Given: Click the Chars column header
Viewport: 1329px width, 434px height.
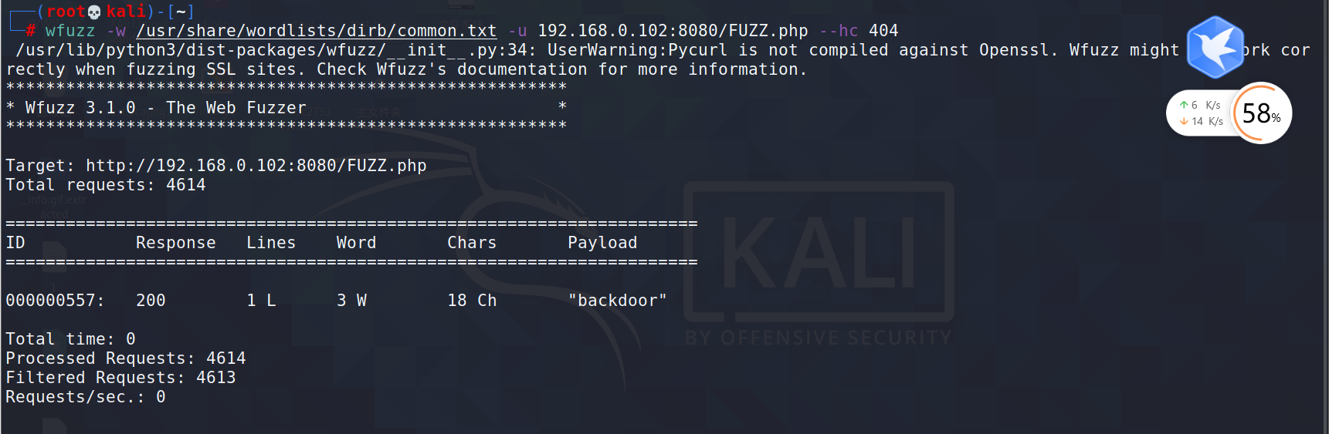Looking at the screenshot, I should (472, 243).
